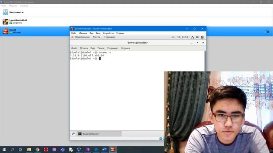The image size is (273, 153).
Task: Click the battery/power icon in guest panel
Action: tap(202, 37)
